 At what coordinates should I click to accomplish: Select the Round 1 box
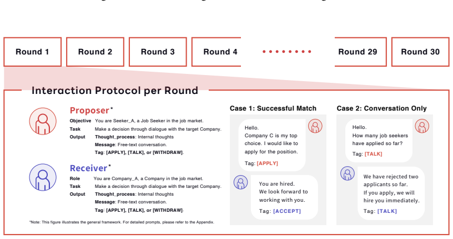pos(33,52)
